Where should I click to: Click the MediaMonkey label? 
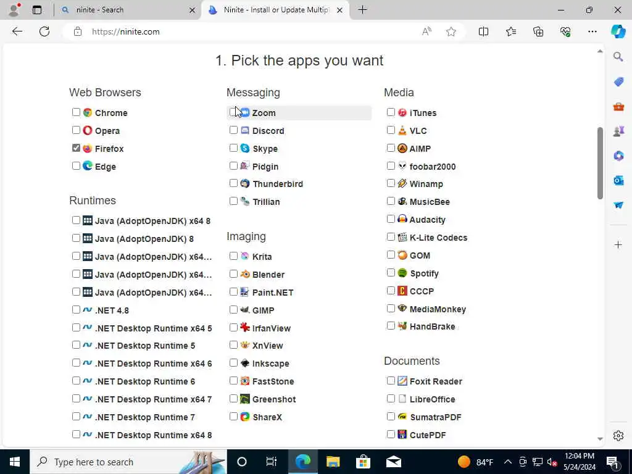[438, 309]
